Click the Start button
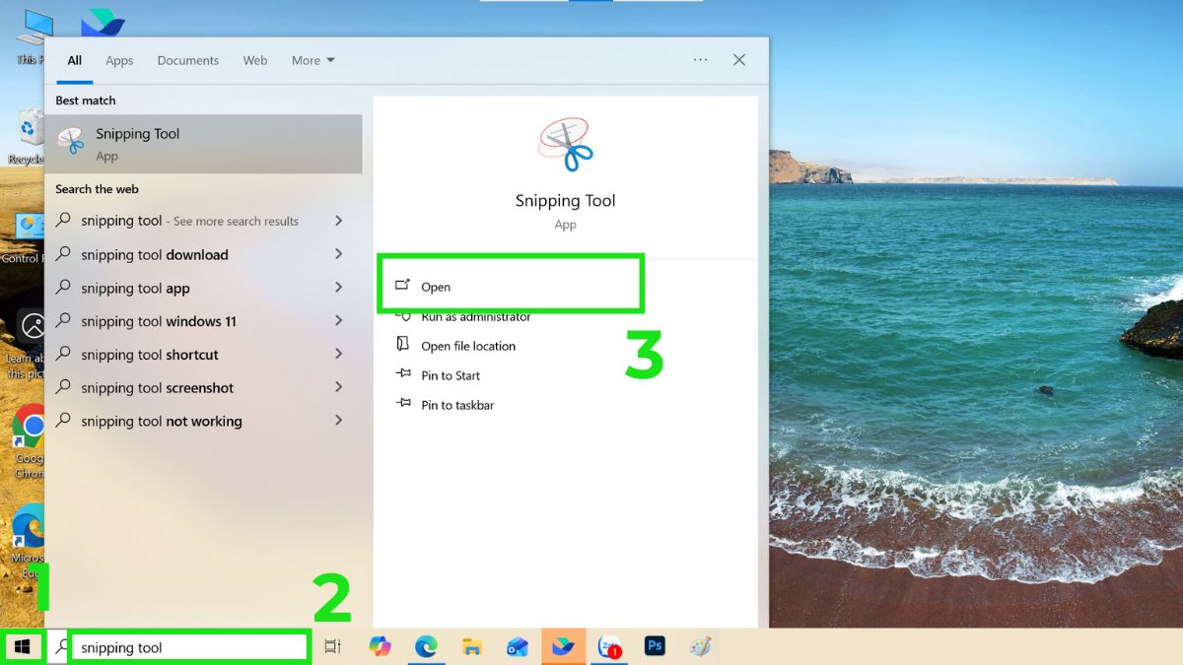The height and width of the screenshot is (665, 1183). pyautogui.click(x=23, y=646)
